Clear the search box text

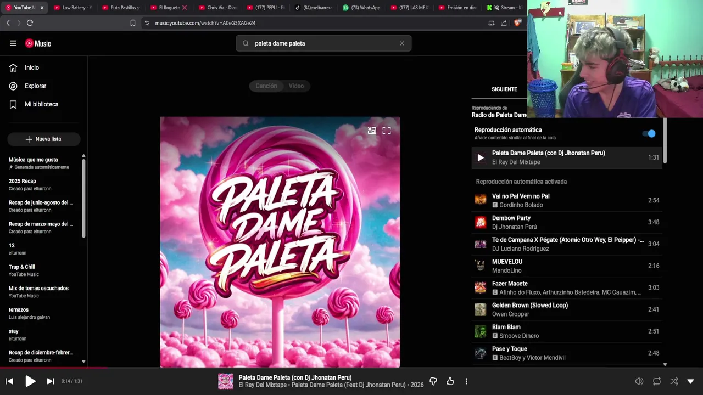coord(401,43)
